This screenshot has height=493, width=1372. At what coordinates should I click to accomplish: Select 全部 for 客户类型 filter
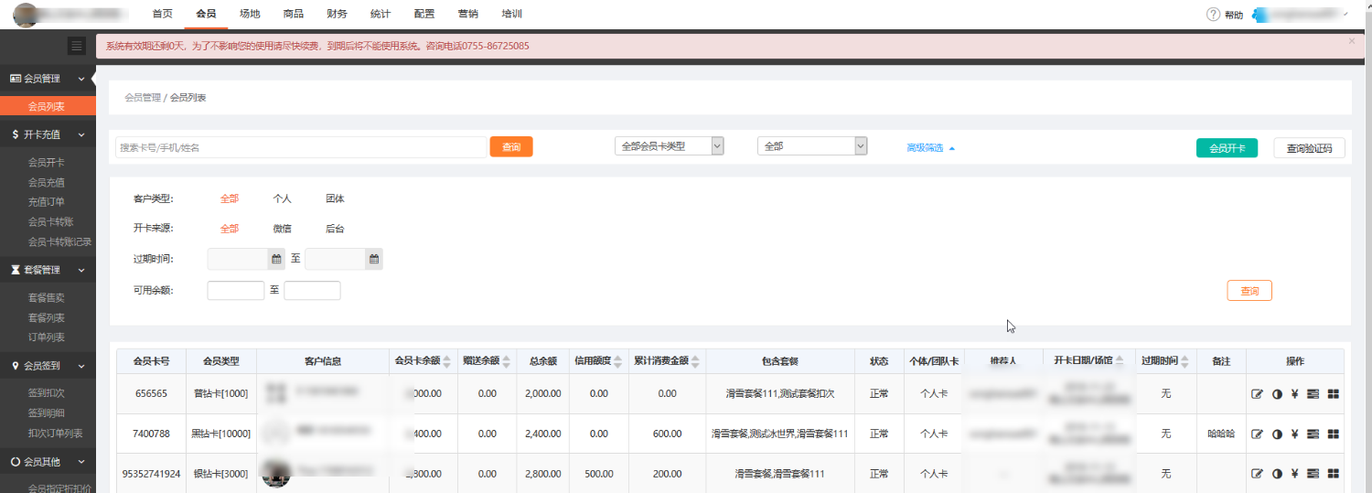[230, 198]
